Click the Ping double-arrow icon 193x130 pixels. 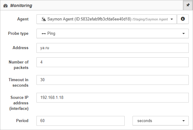(x=43, y=34)
